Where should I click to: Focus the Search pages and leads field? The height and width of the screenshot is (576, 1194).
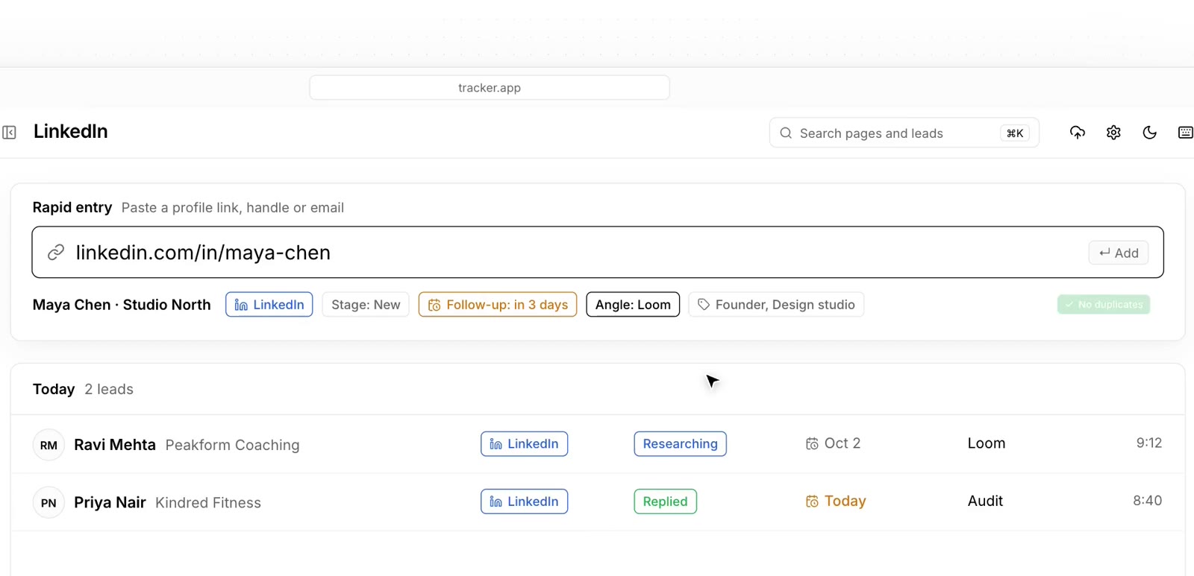click(x=904, y=133)
